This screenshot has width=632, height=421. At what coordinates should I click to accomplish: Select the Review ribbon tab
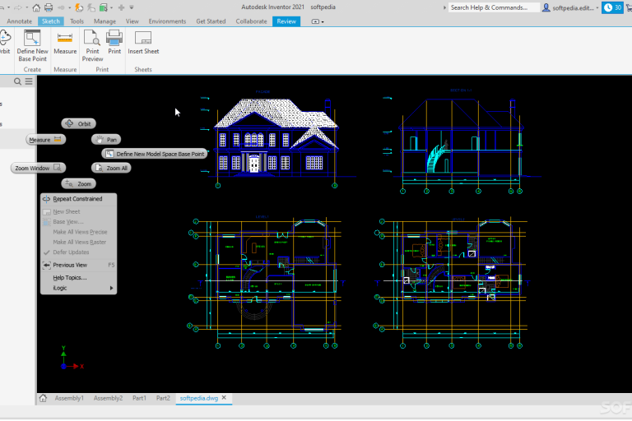286,21
